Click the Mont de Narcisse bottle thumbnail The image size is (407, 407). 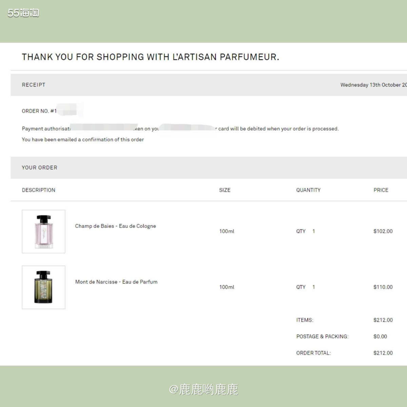43,287
